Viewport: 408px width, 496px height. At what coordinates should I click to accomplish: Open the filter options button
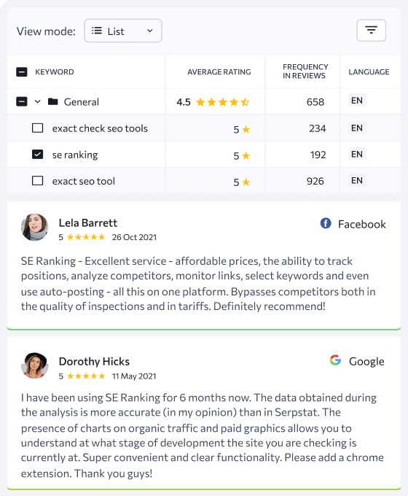tap(371, 31)
